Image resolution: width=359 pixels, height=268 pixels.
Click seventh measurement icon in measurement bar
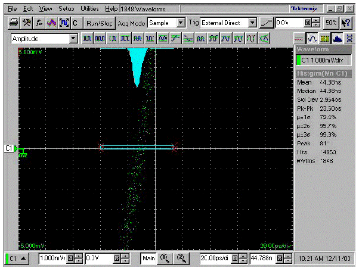tap(163, 39)
